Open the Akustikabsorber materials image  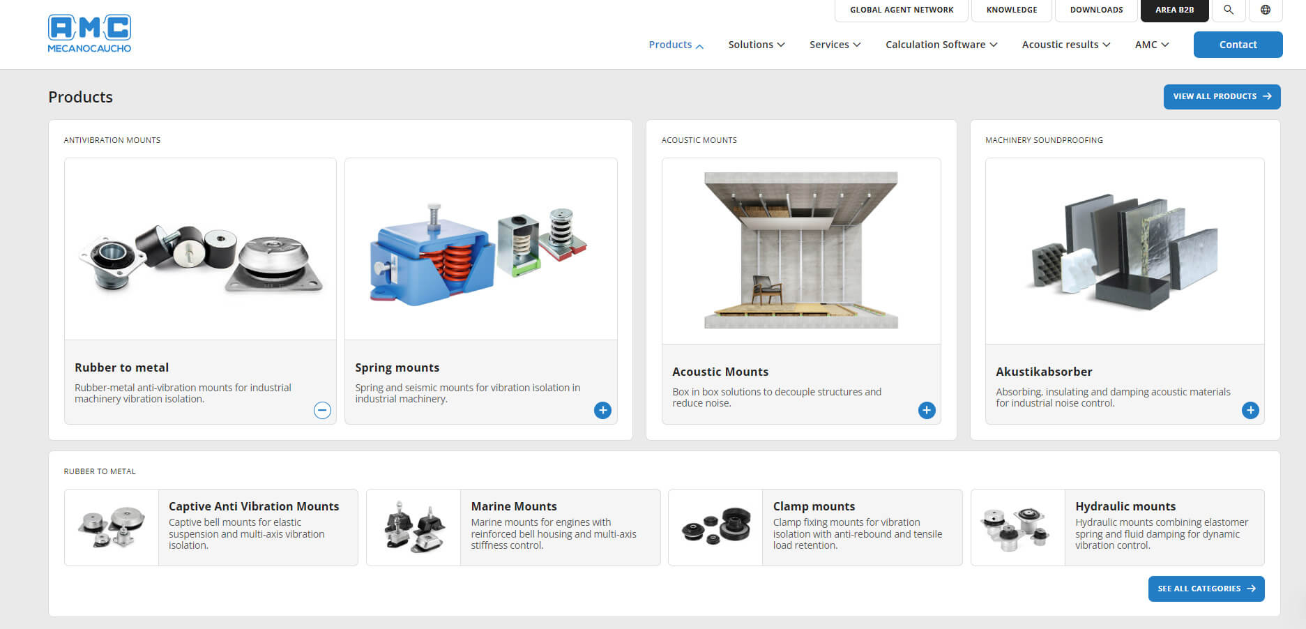[x=1125, y=251]
